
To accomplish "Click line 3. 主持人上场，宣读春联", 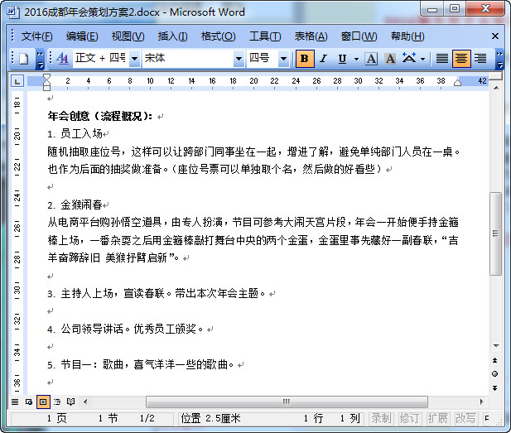I will click(x=156, y=294).
